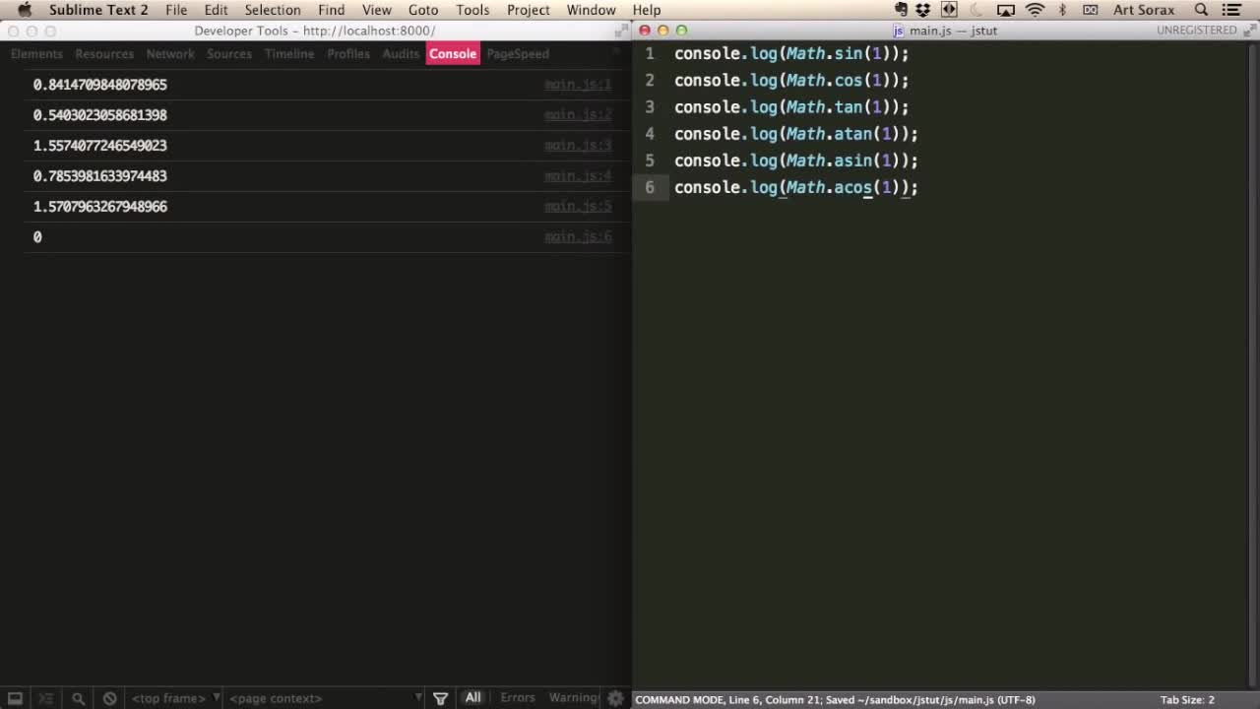Open the Window menu

click(x=591, y=10)
